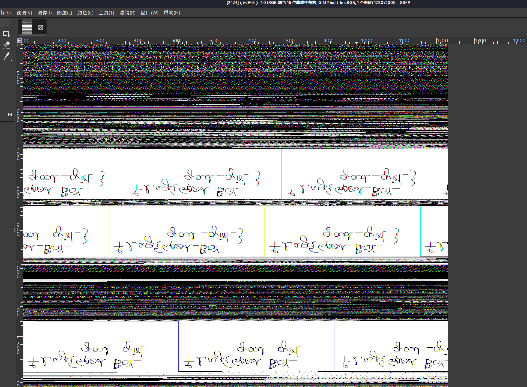Image resolution: width=527 pixels, height=387 pixels.
Task: Open the 窗口(W) menu
Action: click(x=149, y=13)
